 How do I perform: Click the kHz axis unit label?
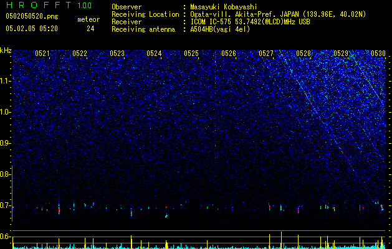coord(6,50)
